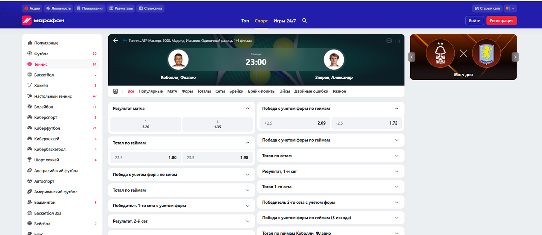Expand Победитель 1-го сета с учетом форы
This screenshot has height=235, width=542.
182,206
